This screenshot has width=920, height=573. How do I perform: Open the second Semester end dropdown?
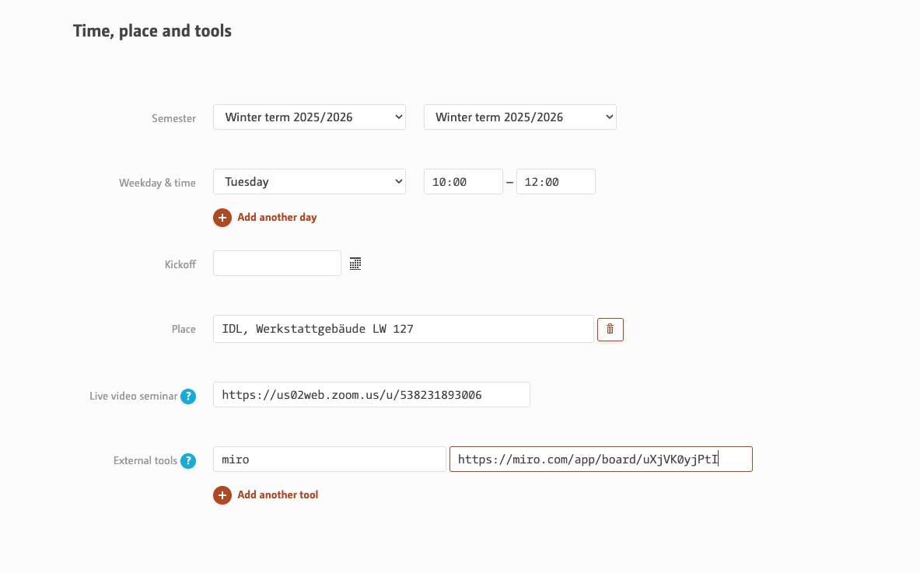pos(519,117)
